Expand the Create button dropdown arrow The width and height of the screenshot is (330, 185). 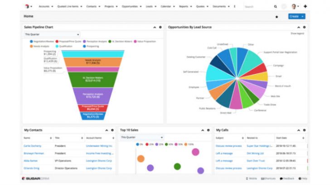click(303, 16)
